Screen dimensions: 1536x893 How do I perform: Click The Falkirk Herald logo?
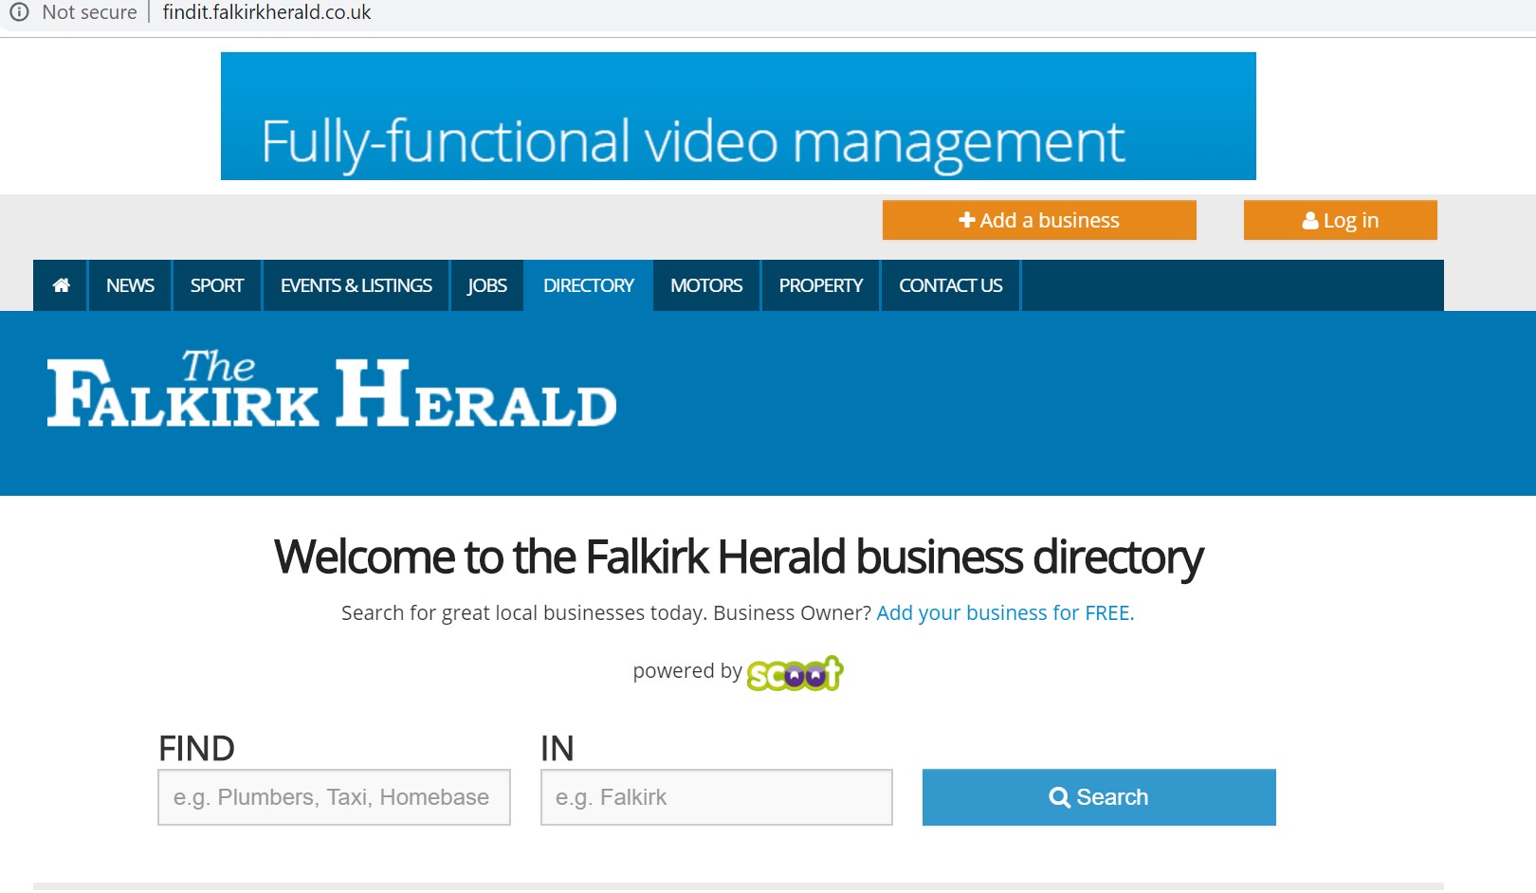tap(332, 389)
